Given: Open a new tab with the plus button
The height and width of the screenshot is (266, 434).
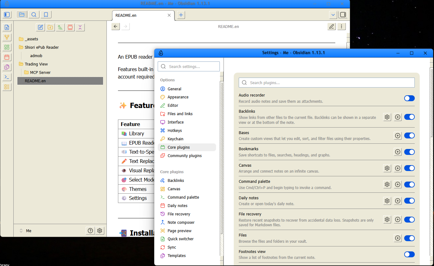Looking at the screenshot, I should (x=181, y=15).
